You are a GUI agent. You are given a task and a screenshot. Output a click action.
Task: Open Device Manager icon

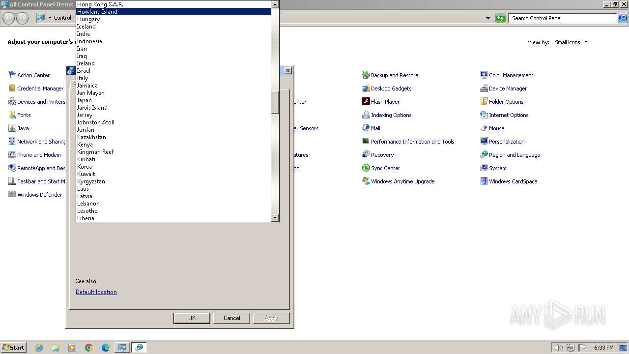tap(484, 88)
